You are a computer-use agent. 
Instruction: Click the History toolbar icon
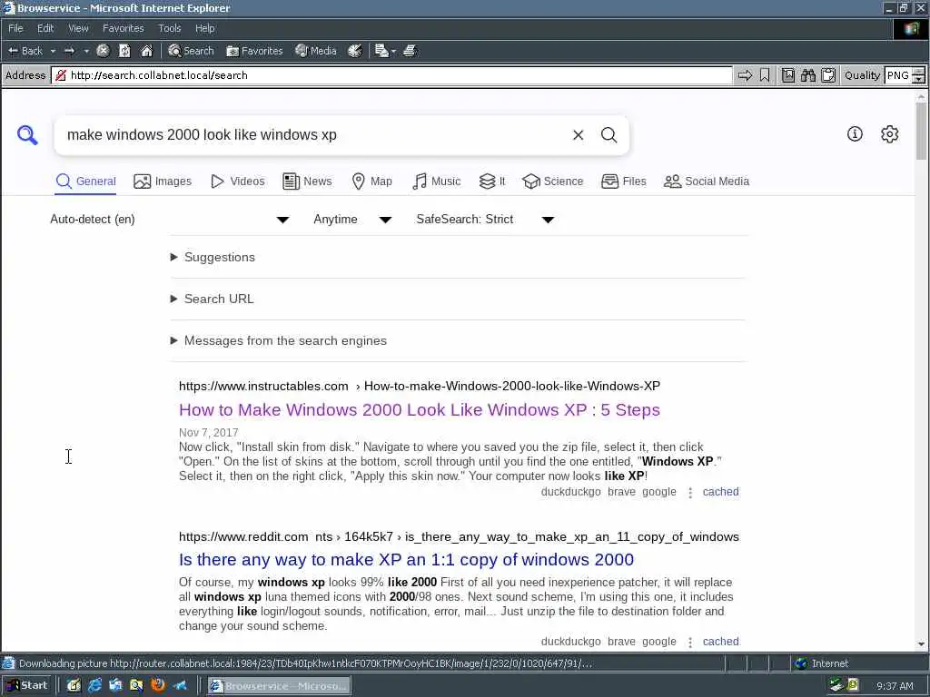pyautogui.click(x=355, y=51)
